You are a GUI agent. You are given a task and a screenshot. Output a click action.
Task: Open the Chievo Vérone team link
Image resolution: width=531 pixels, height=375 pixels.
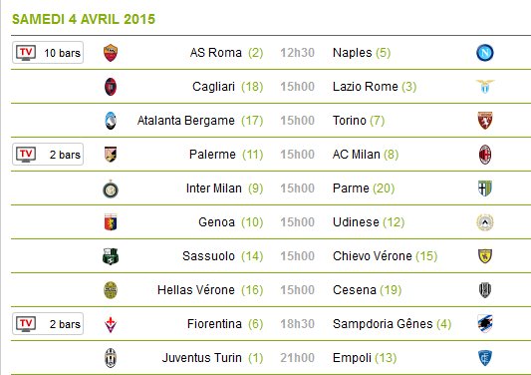[373, 256]
